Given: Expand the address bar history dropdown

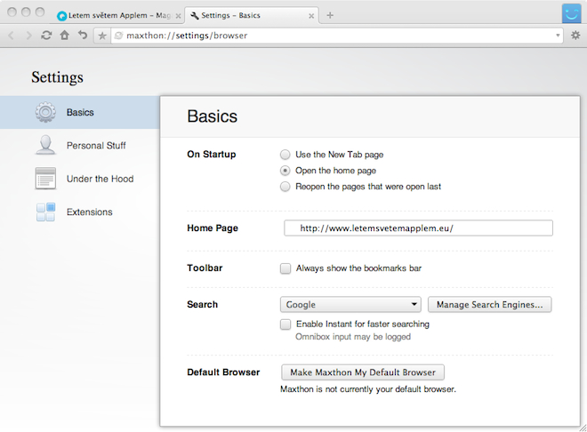Looking at the screenshot, I should pos(558,36).
